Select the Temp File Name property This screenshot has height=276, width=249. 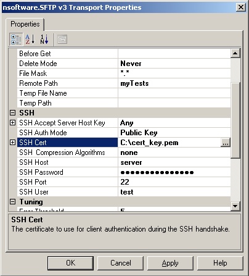(x=67, y=93)
